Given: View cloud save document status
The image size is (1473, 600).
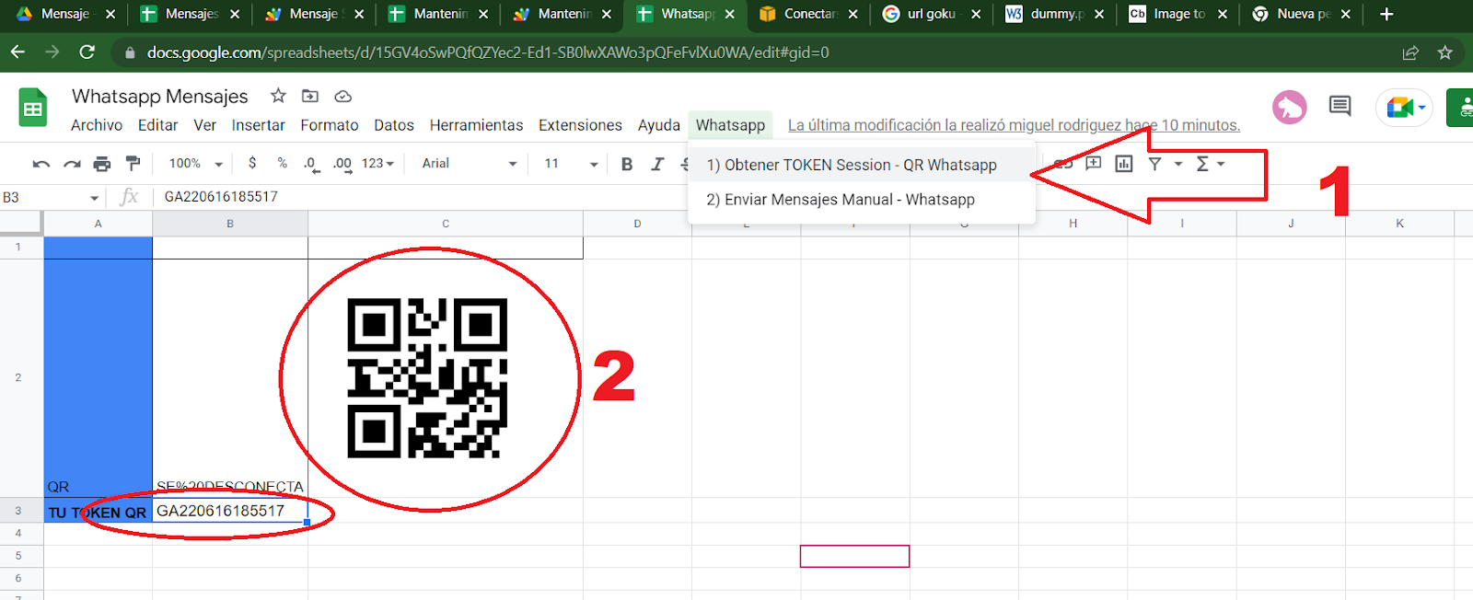Looking at the screenshot, I should tap(343, 96).
